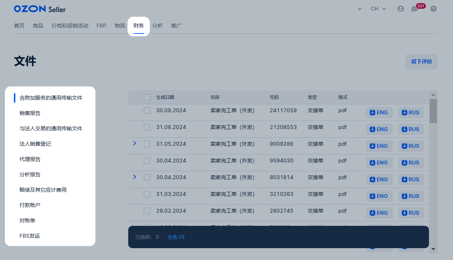Open 付款账户 in the sidebar
The height and width of the screenshot is (260, 453).
[30, 205]
